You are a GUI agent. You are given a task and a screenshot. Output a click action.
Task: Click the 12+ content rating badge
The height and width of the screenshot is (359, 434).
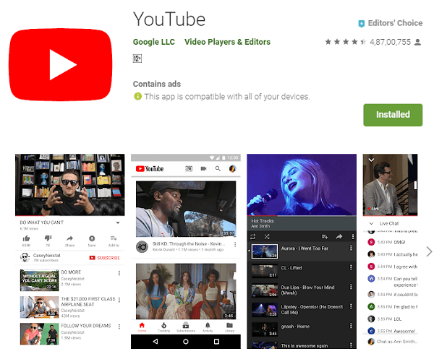point(137,59)
